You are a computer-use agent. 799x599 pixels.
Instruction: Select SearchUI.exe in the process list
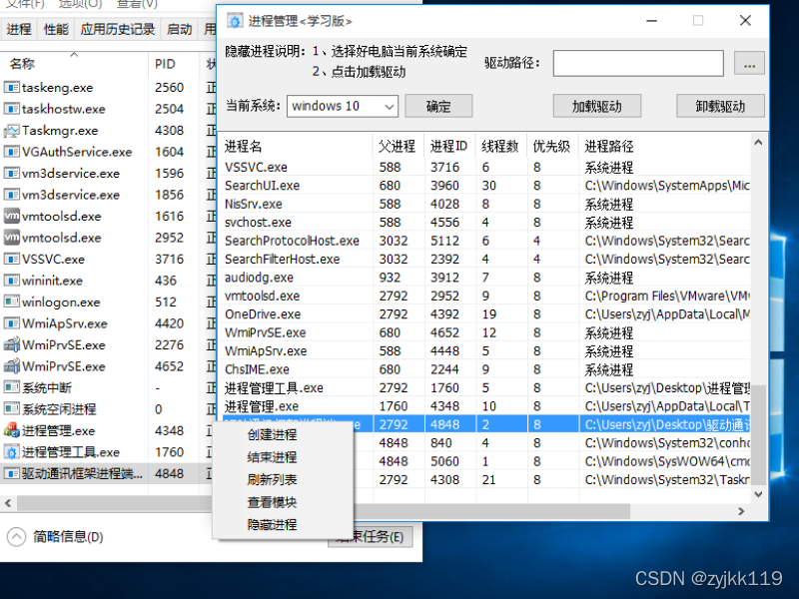point(485,186)
